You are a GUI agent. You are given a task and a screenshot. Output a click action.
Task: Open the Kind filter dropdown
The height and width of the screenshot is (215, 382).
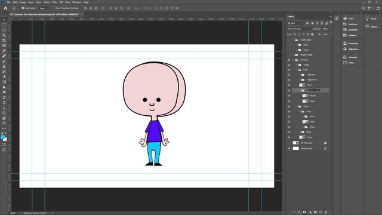[x=295, y=23]
